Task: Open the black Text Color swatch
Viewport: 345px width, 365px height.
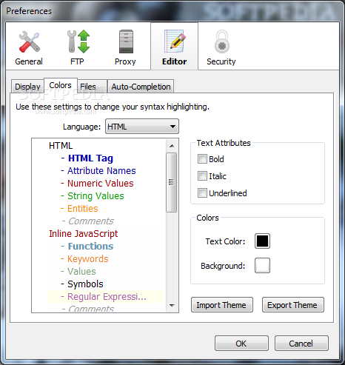Action: 262,241
